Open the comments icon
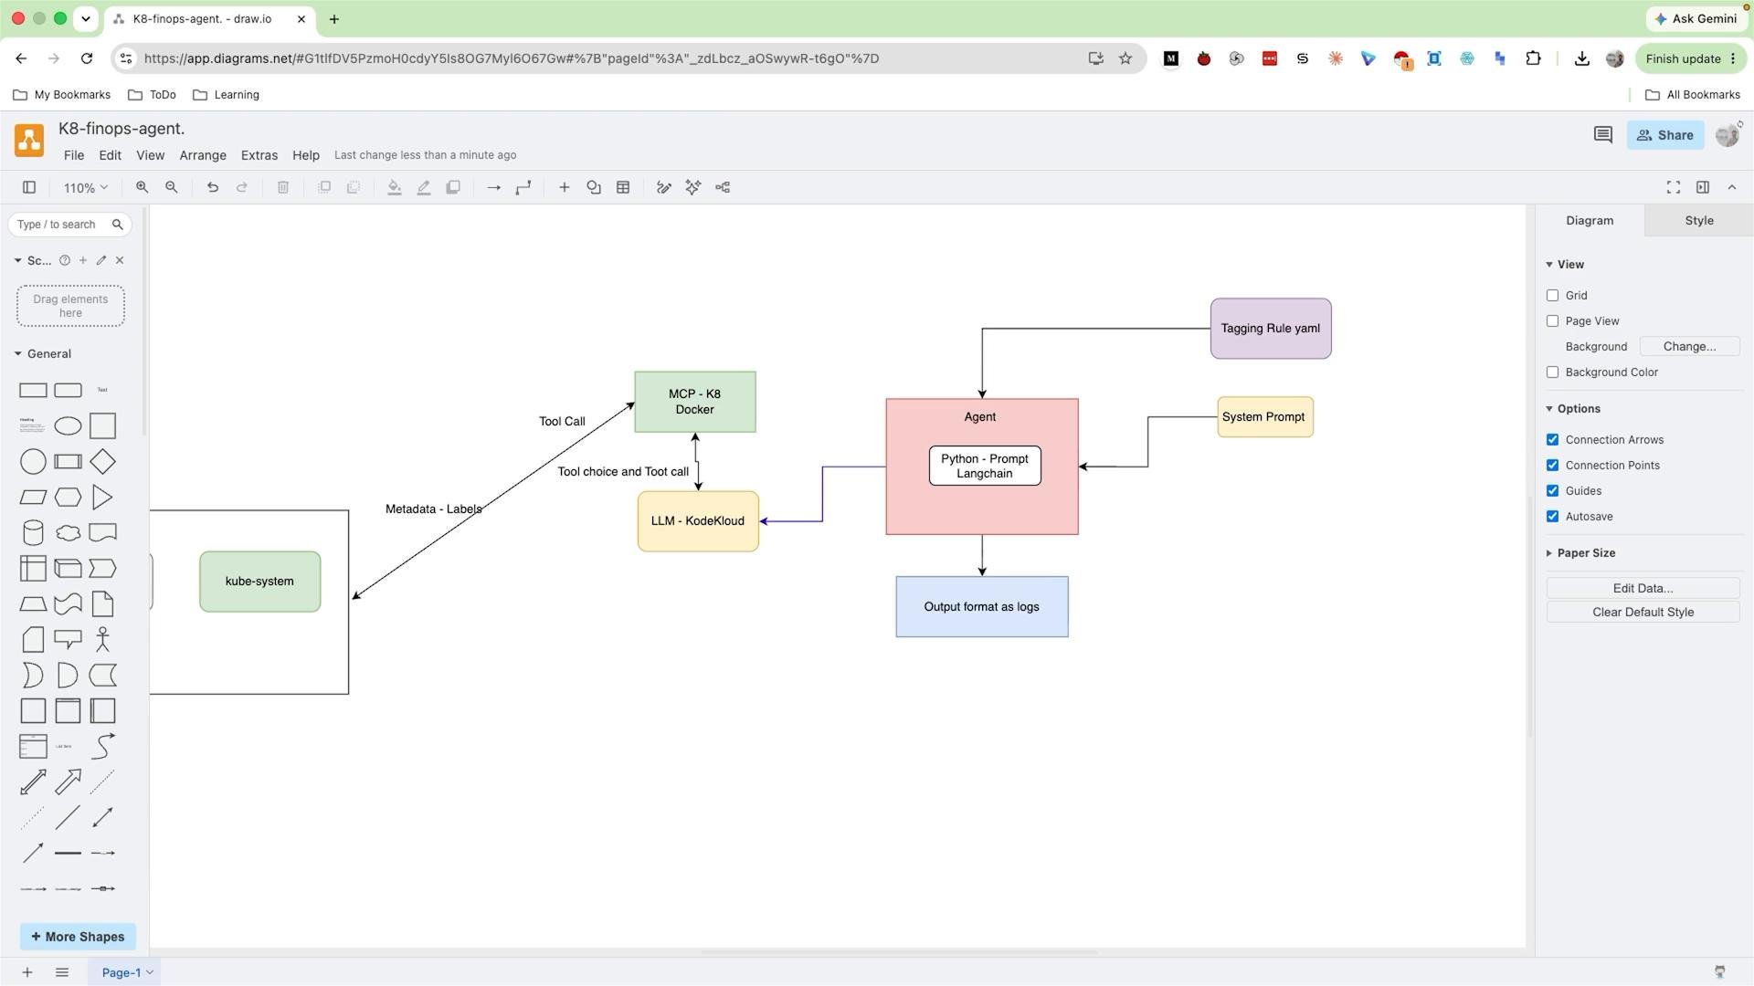1754x986 pixels. pyautogui.click(x=1602, y=135)
